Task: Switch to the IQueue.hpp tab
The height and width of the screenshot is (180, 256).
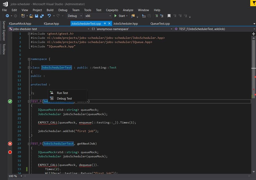Action: pyautogui.click(x=51, y=24)
